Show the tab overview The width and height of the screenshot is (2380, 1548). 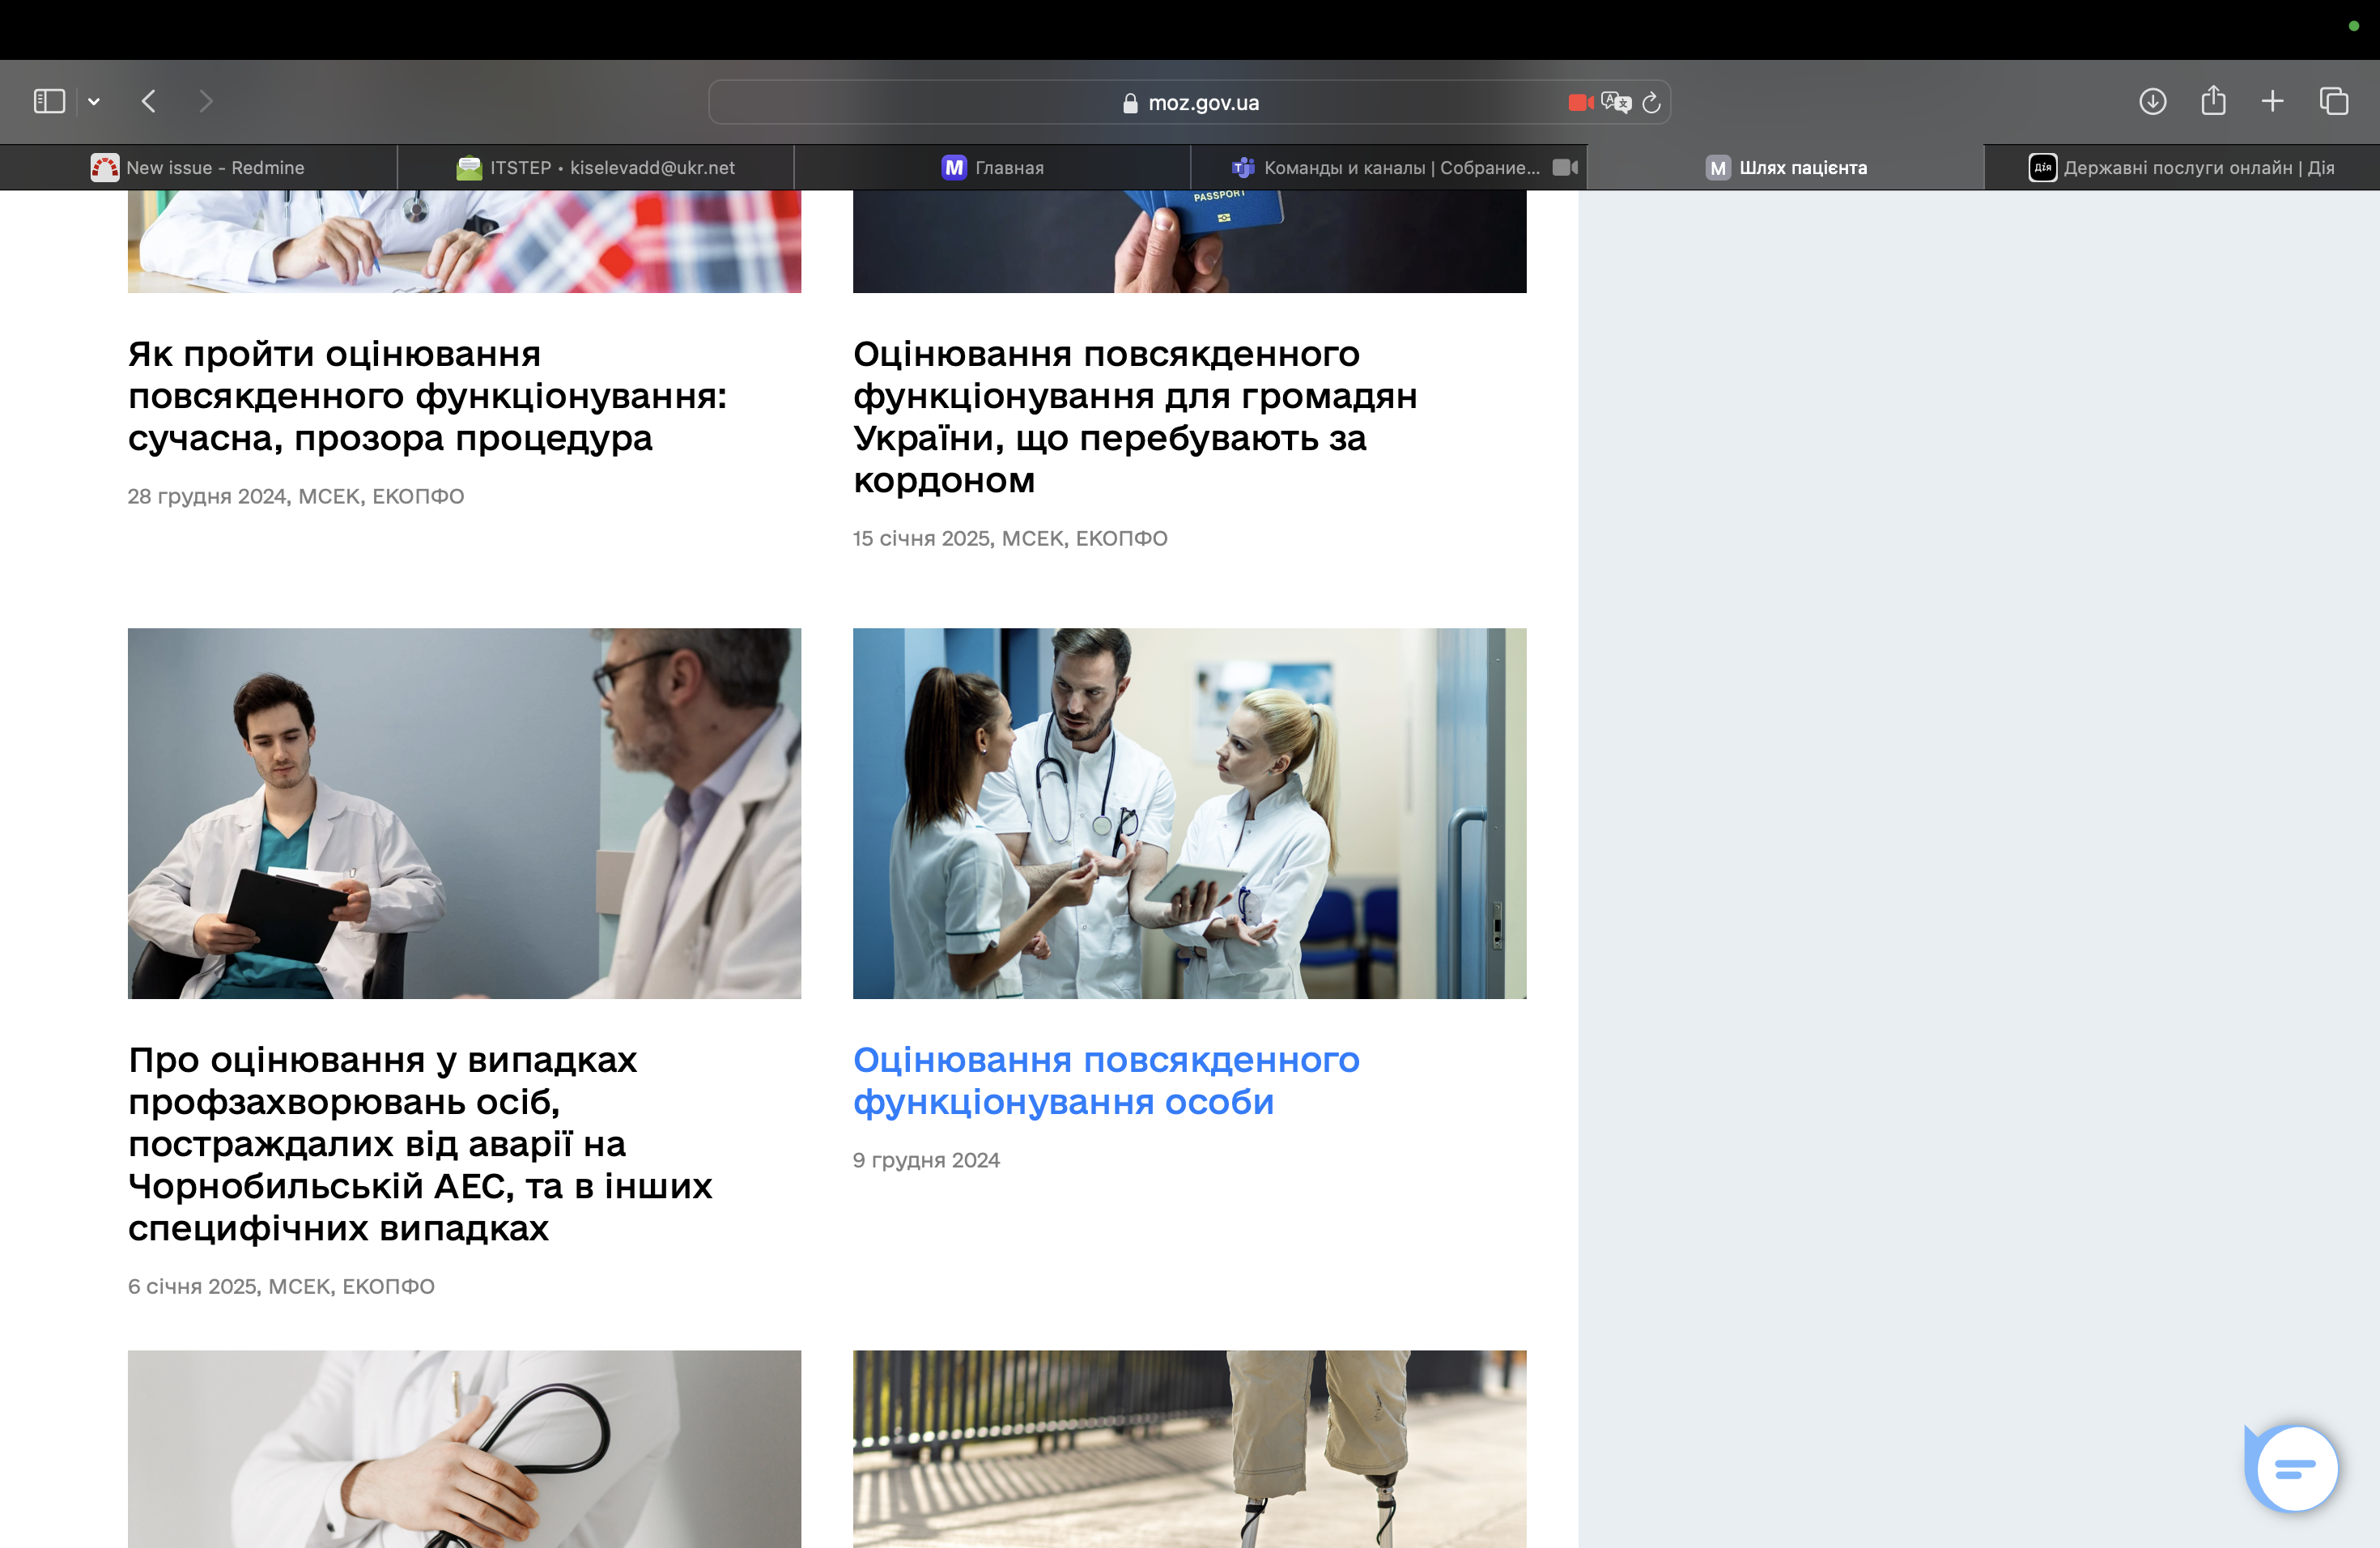2333,101
